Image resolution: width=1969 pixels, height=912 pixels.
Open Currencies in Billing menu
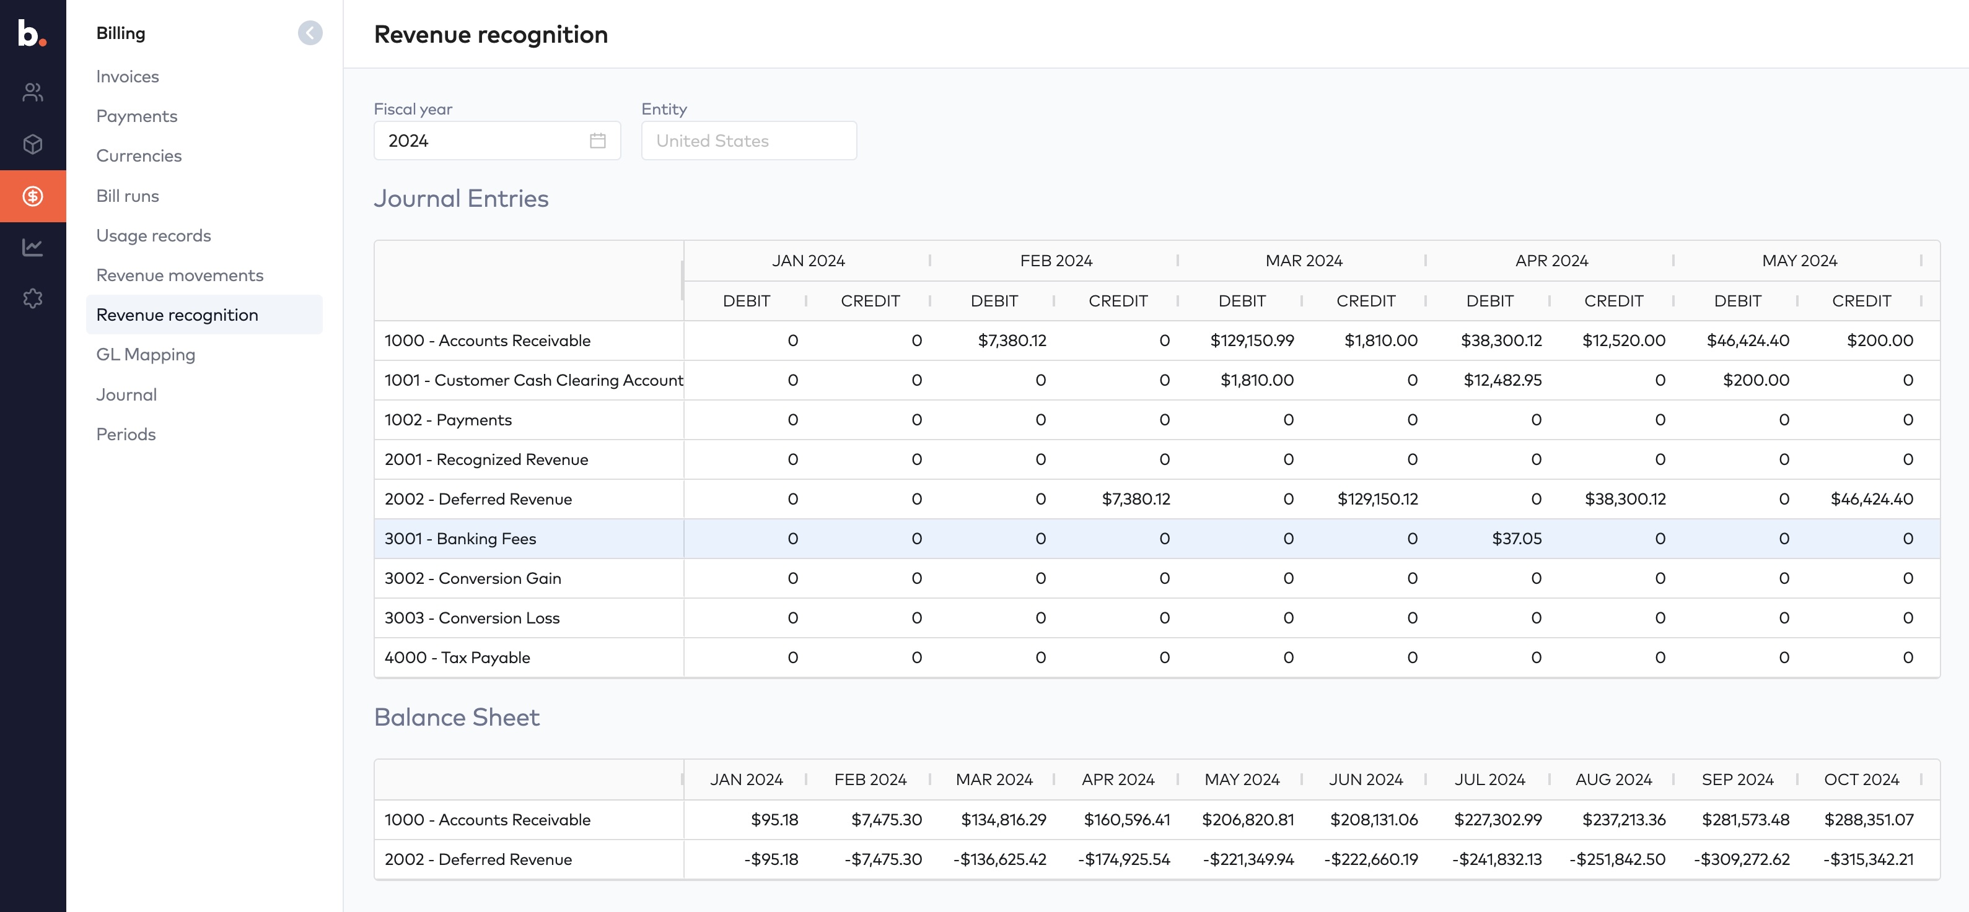pyautogui.click(x=139, y=156)
